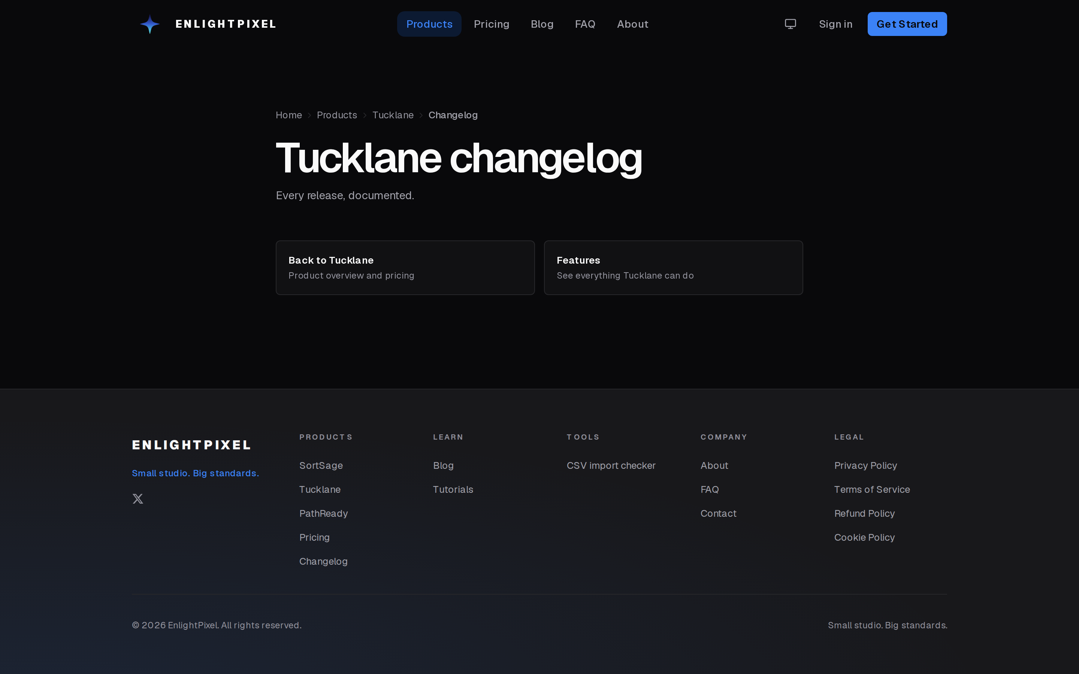Click the Contact footer link
1079x674 pixels.
tap(718, 513)
